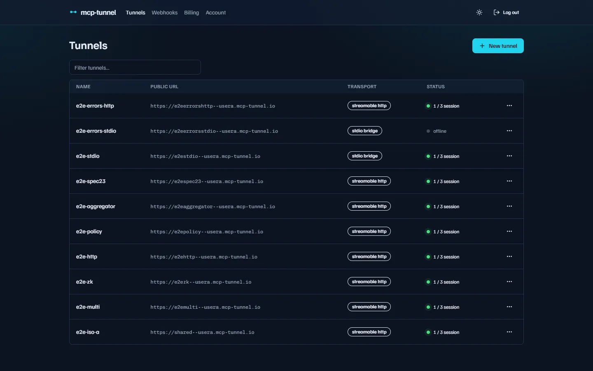Click the Tunnels page heading
The width and height of the screenshot is (593, 371).
88,46
